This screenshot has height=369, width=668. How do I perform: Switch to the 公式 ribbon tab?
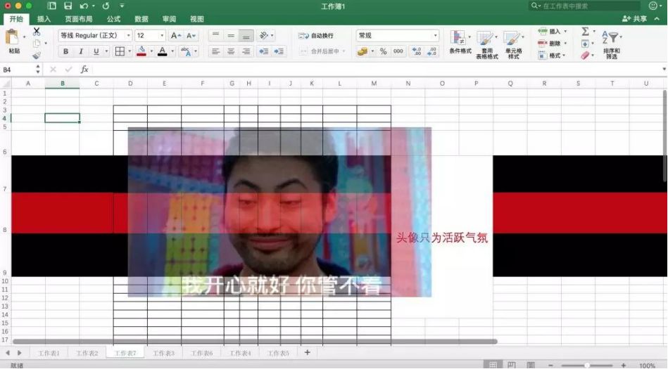(x=113, y=19)
